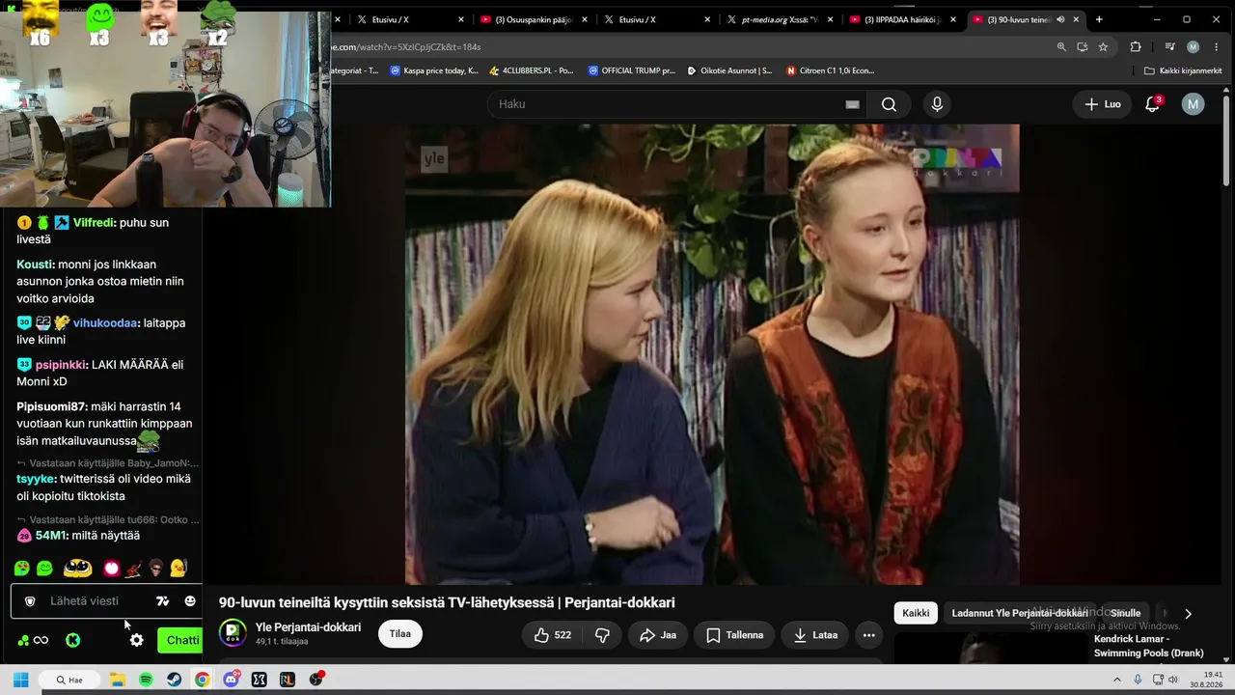Open the Windows Start menu

pyautogui.click(x=20, y=680)
